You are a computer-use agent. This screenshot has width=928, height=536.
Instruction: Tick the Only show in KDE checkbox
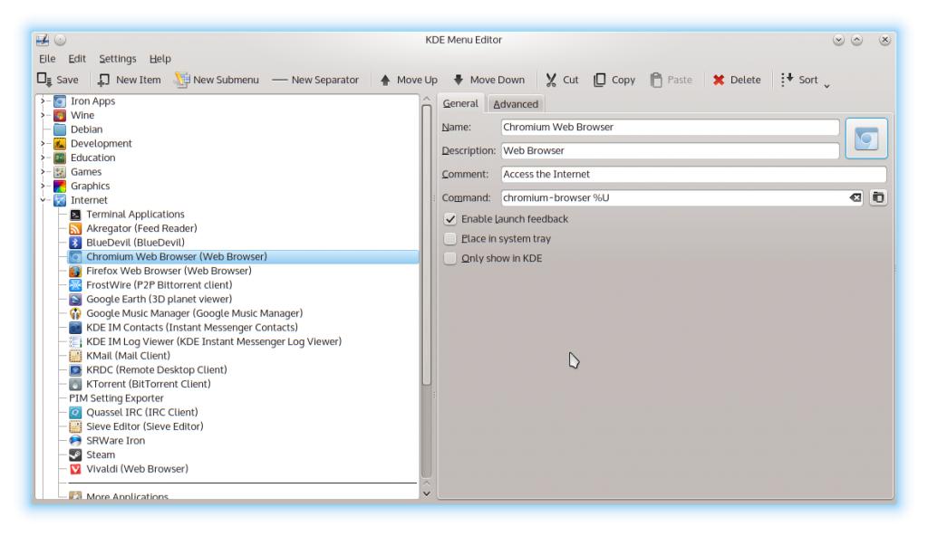[x=450, y=258]
